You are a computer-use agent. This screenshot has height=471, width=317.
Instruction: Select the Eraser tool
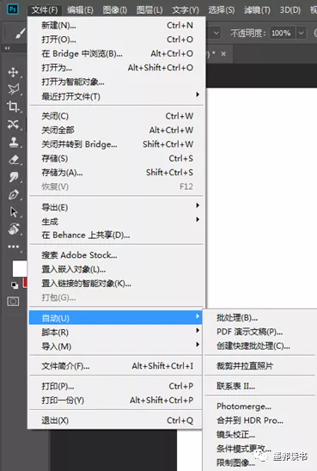(x=14, y=160)
